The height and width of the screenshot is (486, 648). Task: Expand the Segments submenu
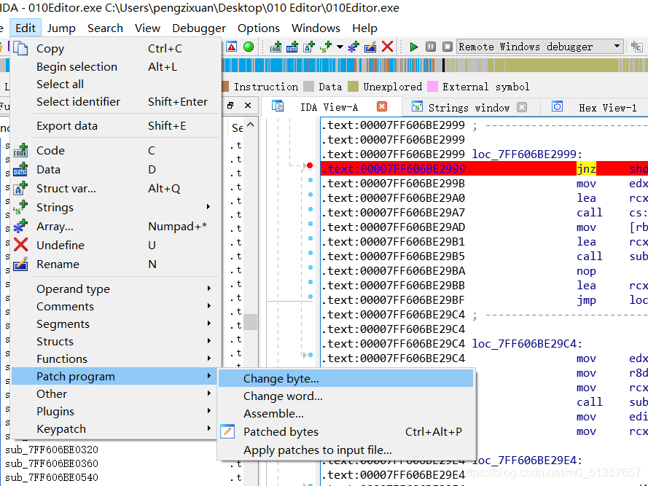[114, 324]
